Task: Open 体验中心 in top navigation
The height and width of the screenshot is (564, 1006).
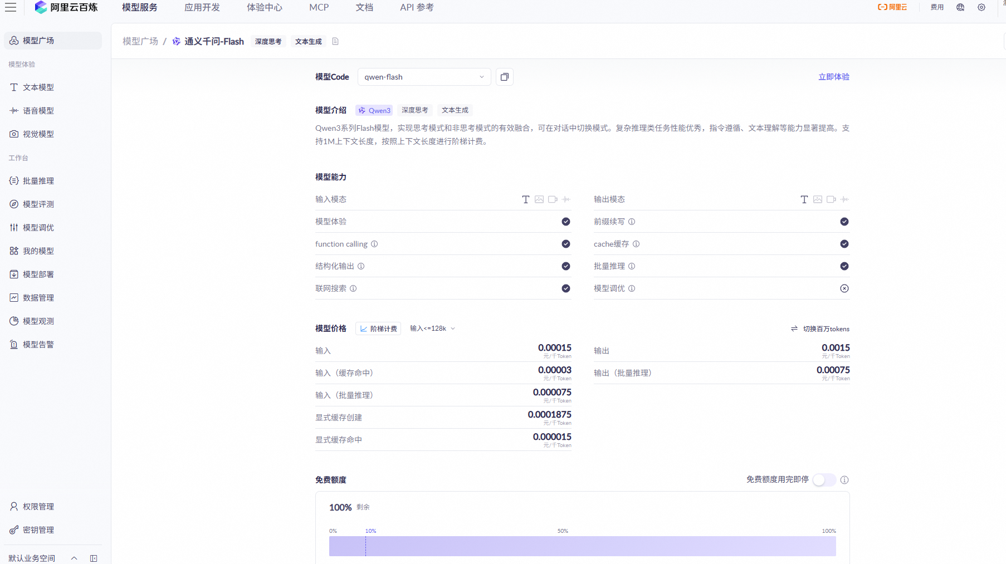Action: point(265,7)
